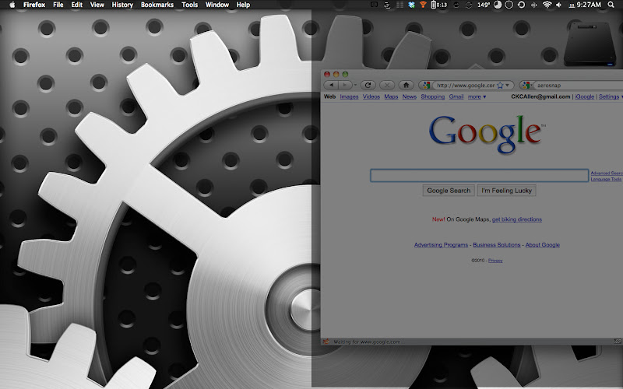
Task: Click the status bar icon left of 'Waiting for'
Action: point(326,342)
